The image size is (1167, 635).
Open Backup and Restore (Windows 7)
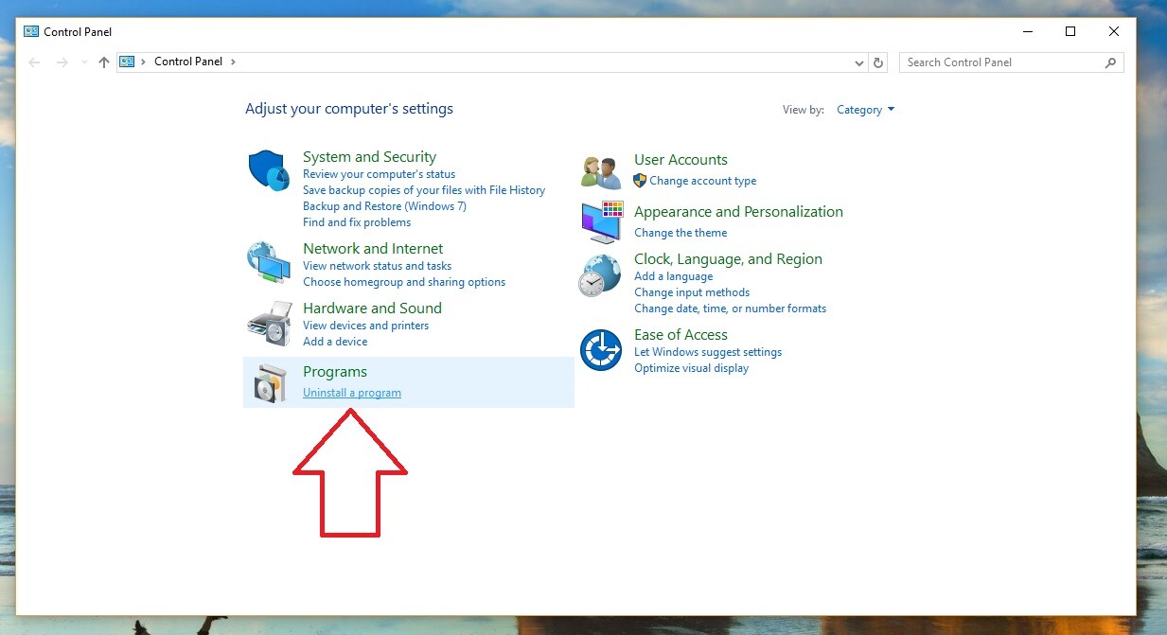tap(384, 206)
